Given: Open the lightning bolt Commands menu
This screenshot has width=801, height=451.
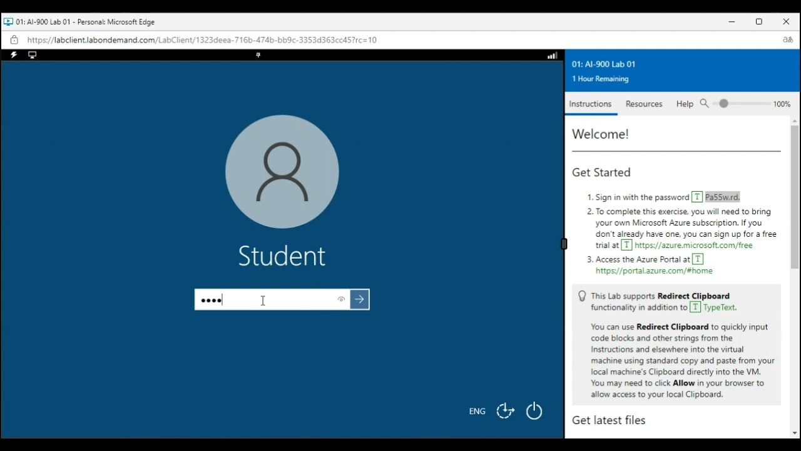Looking at the screenshot, I should pos(14,55).
